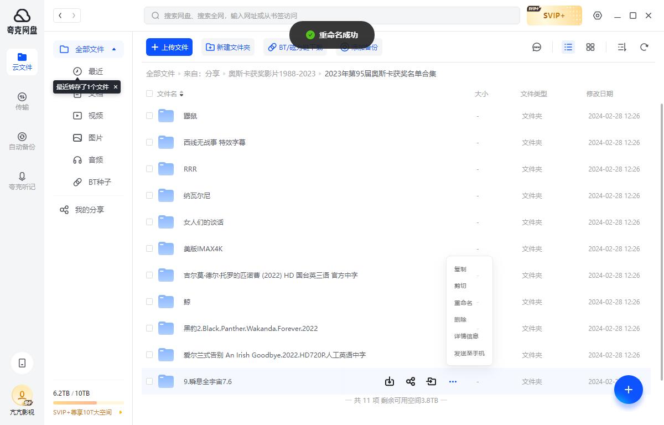Image resolution: width=664 pixels, height=425 pixels.
Task: Download the 9.瞬息全宇宙7.6 folder
Action: (x=390, y=381)
